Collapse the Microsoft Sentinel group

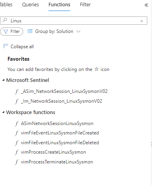3,80
